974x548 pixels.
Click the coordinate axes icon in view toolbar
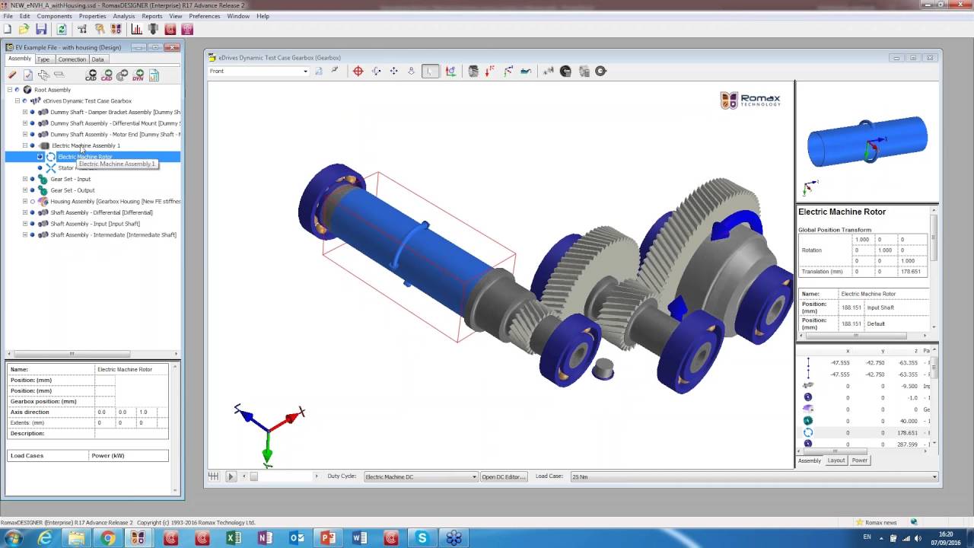point(450,71)
